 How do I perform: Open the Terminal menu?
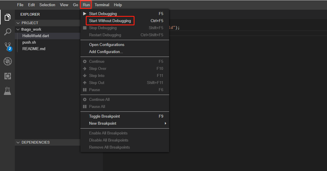tap(102, 5)
